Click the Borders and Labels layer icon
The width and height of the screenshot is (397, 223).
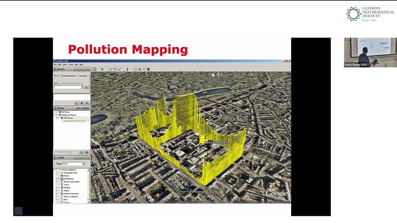[x=62, y=181]
